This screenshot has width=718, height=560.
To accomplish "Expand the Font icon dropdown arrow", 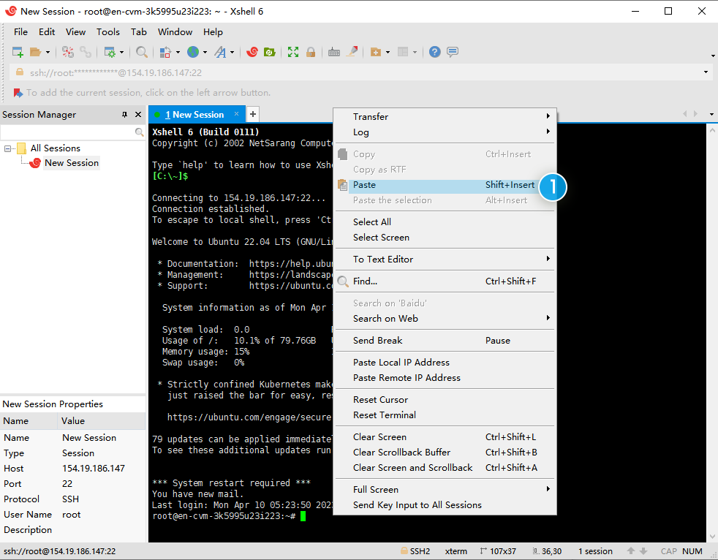I will 233,53.
